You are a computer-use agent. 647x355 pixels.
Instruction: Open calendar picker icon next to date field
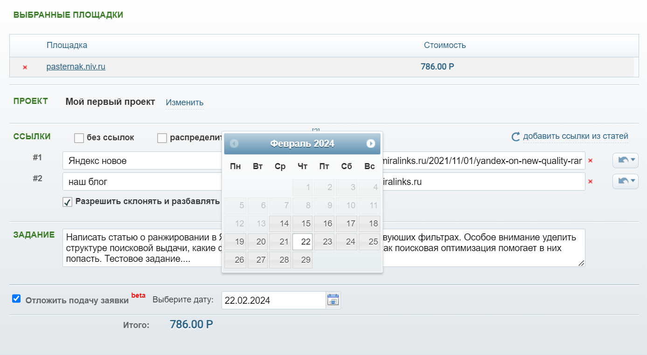click(333, 300)
